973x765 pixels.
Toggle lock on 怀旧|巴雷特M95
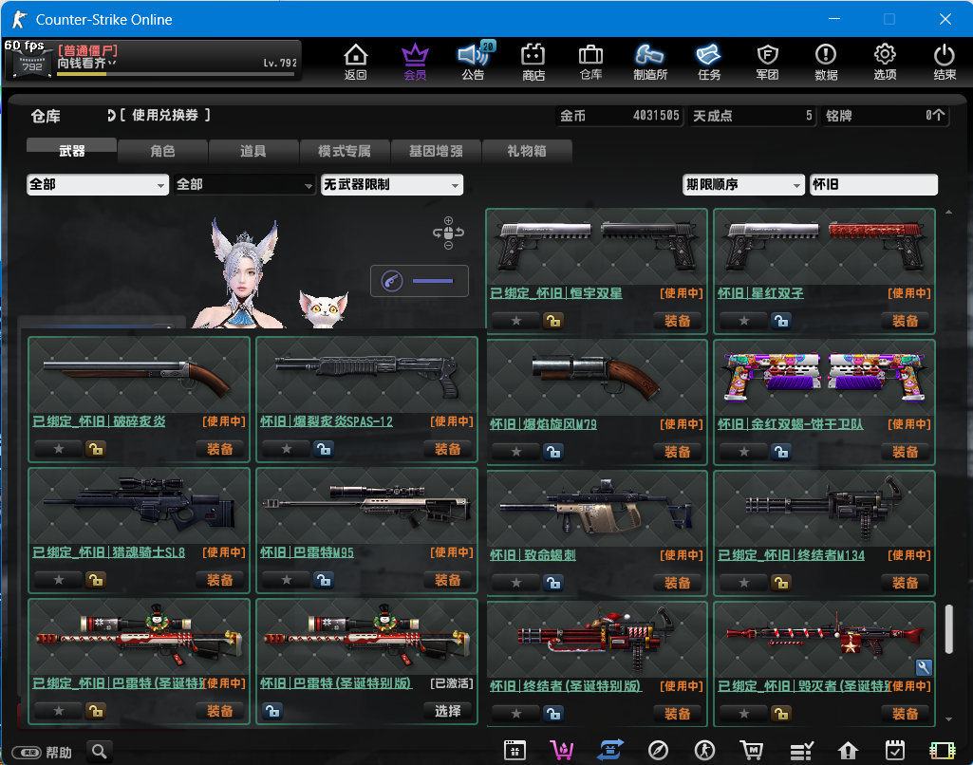click(x=324, y=580)
